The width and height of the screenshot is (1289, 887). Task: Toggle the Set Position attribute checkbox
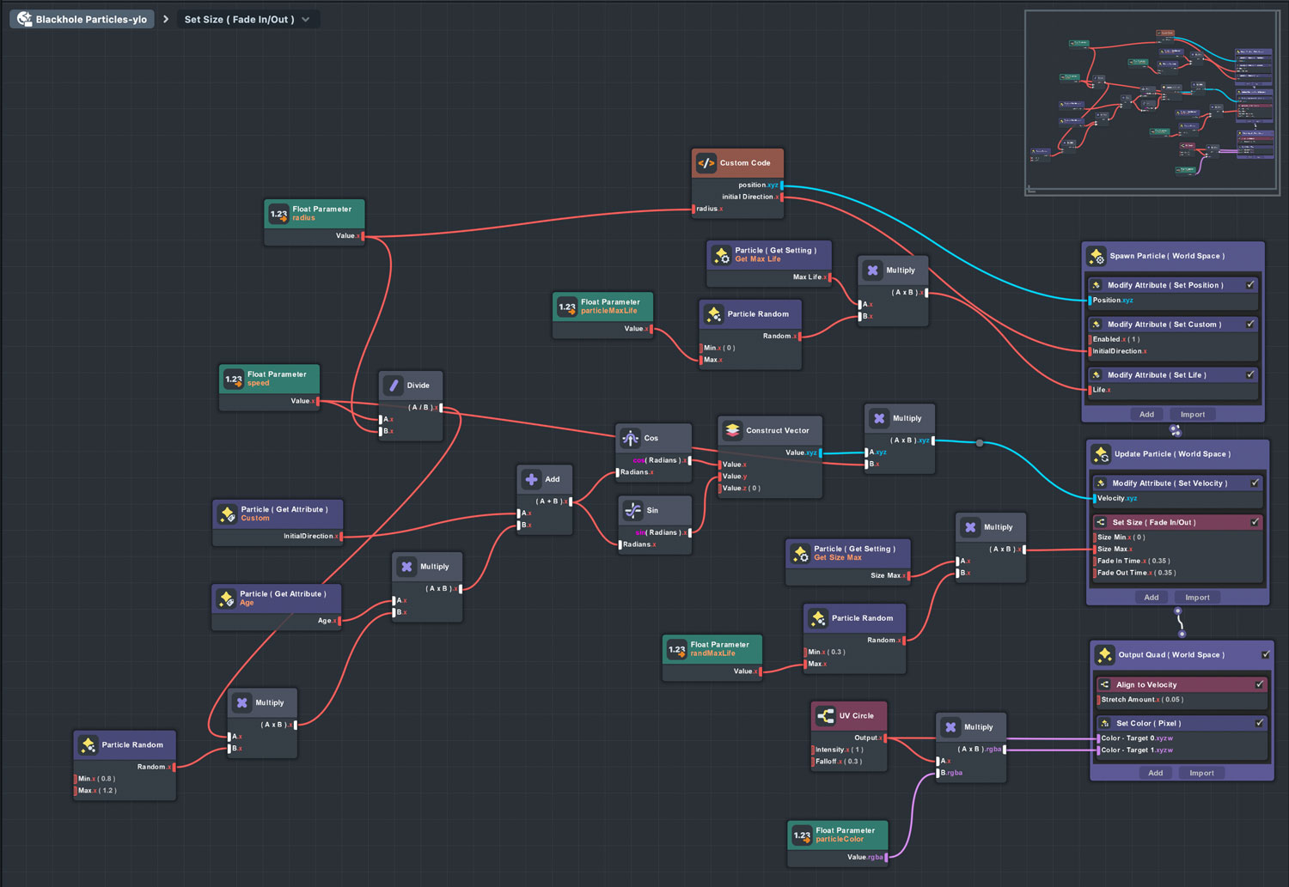coord(1250,285)
